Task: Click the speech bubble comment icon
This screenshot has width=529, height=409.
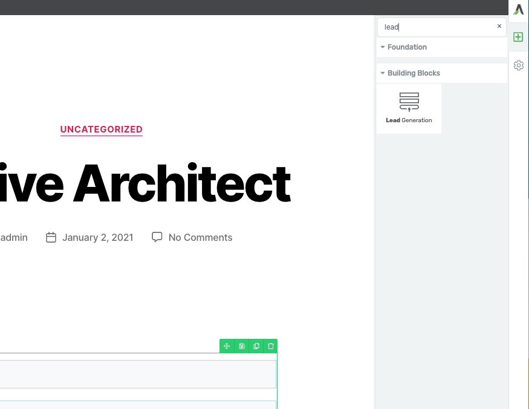Action: (157, 237)
